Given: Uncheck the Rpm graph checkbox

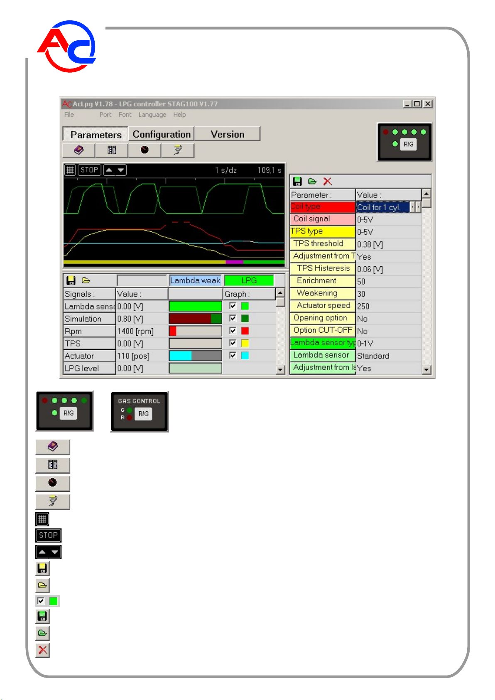Looking at the screenshot, I should coord(233,331).
